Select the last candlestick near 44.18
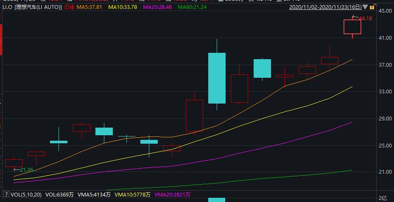This screenshot has width=394, height=202. (352, 27)
